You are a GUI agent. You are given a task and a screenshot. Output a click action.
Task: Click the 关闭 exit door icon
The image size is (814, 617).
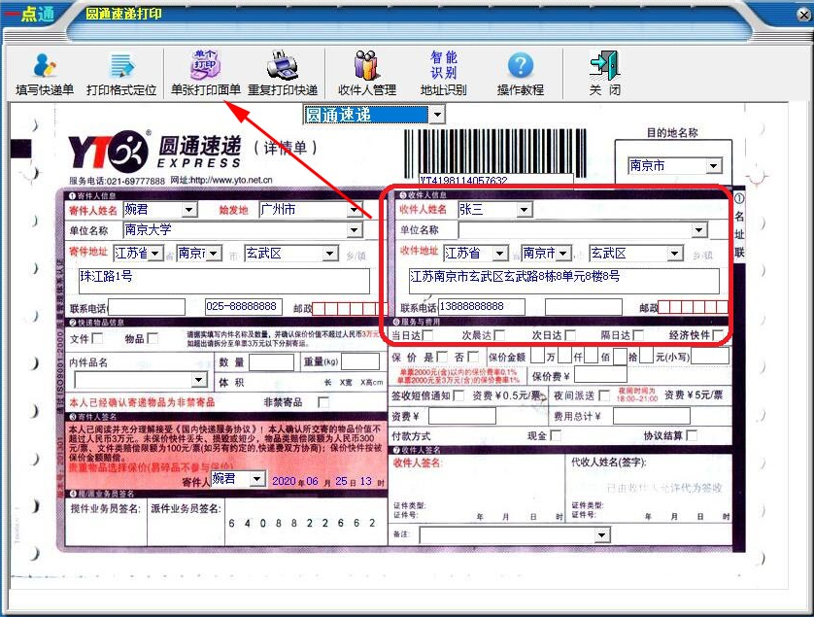point(604,73)
